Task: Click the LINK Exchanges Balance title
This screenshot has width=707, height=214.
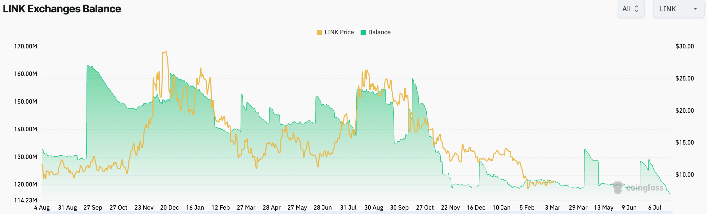Action: (62, 9)
